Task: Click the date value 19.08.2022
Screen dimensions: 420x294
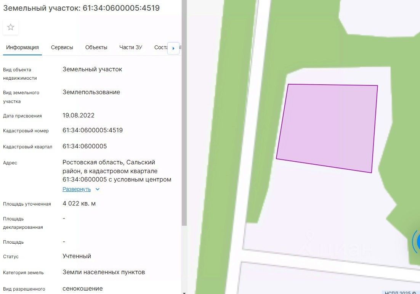Action: (79, 116)
